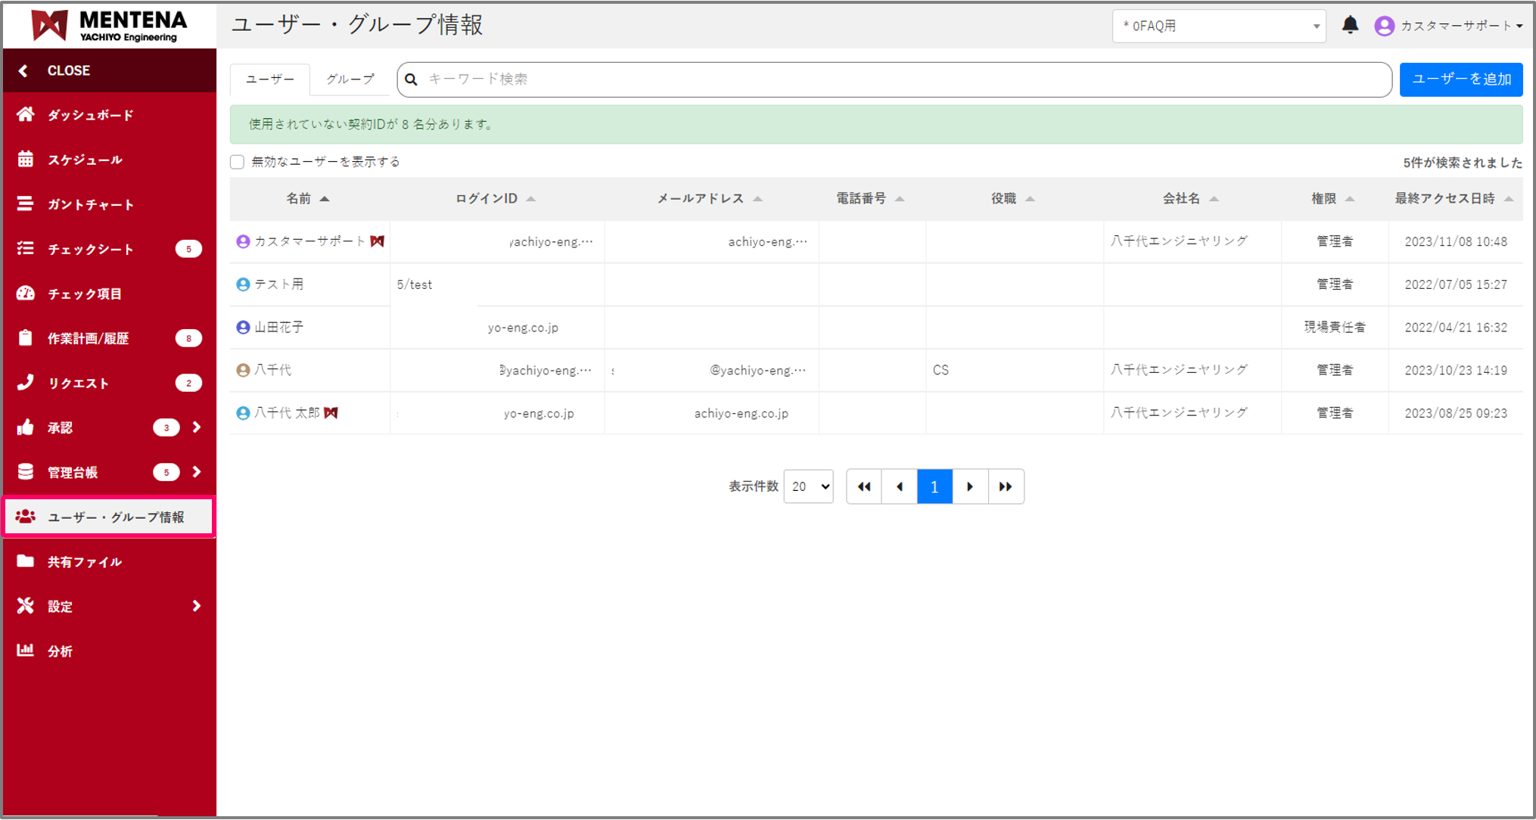Select the ユーザー tab
This screenshot has height=820, width=1536.
[x=270, y=79]
